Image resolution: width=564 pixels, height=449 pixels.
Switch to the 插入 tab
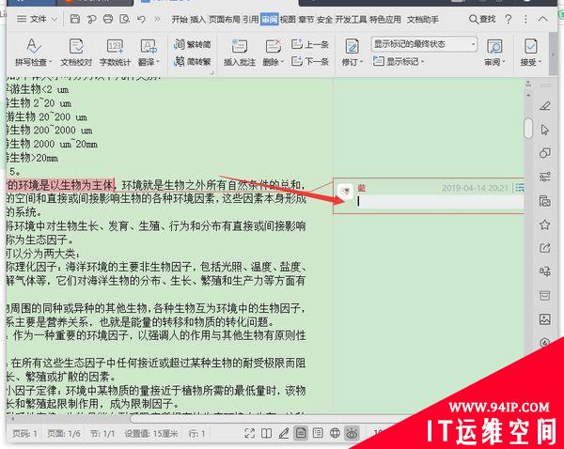(197, 20)
